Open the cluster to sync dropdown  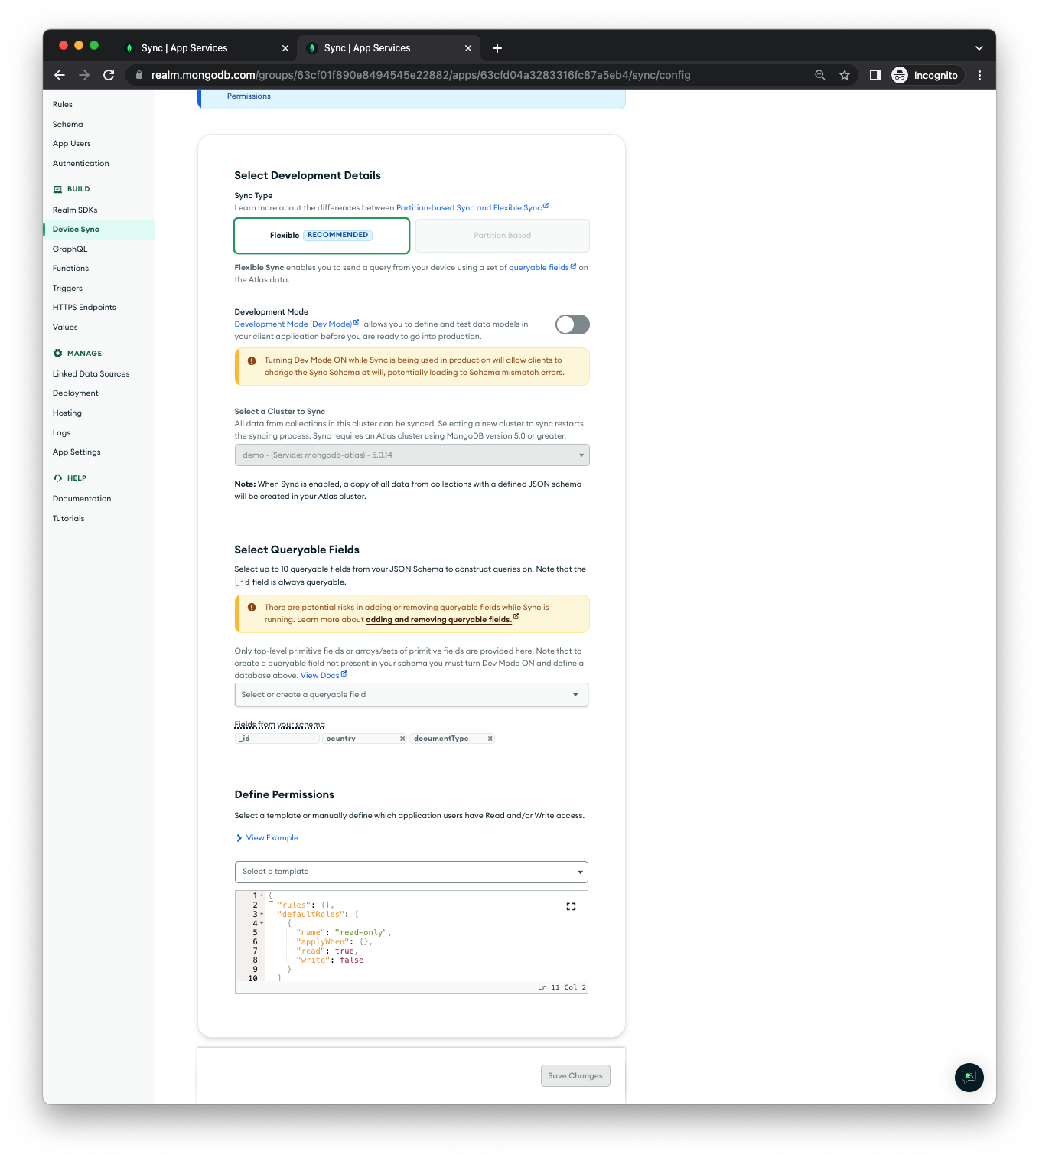412,455
